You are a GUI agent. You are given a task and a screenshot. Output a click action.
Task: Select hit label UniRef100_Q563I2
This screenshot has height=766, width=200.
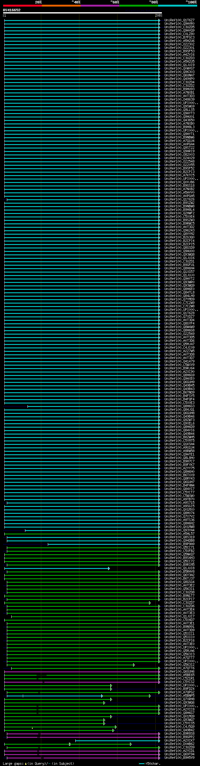coord(179,664)
